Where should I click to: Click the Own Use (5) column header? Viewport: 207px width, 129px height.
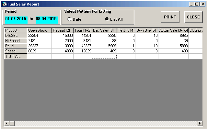click(147, 30)
